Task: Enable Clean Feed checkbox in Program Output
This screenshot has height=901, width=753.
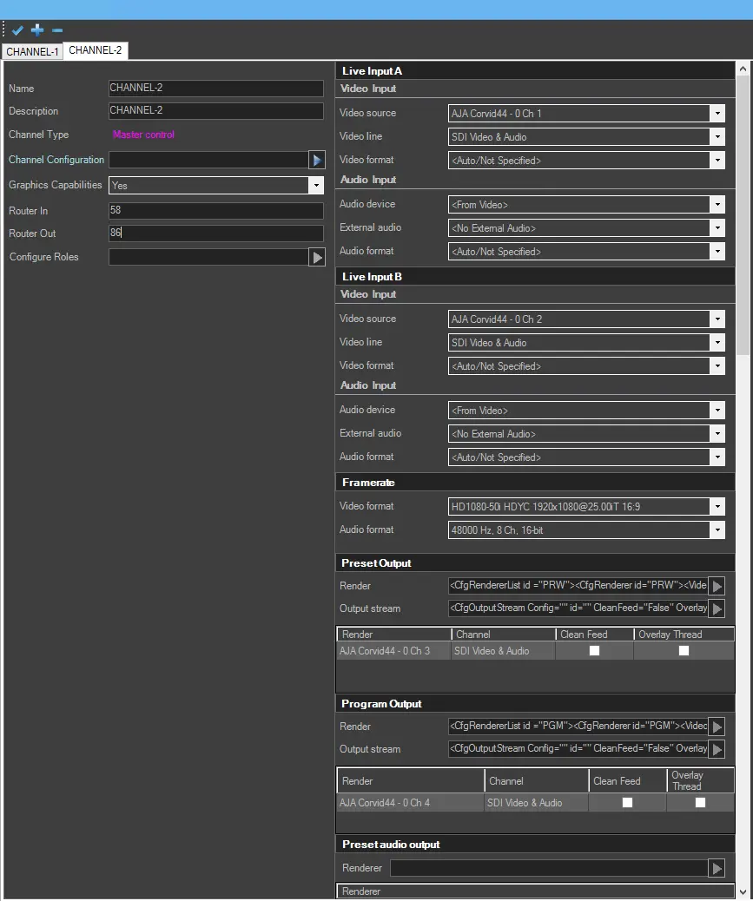Action: [627, 803]
